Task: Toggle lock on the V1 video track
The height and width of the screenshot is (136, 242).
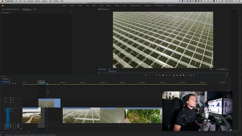Action: (x=5, y=111)
